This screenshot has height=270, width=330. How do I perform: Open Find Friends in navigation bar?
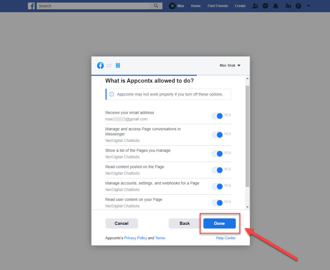pyautogui.click(x=217, y=6)
